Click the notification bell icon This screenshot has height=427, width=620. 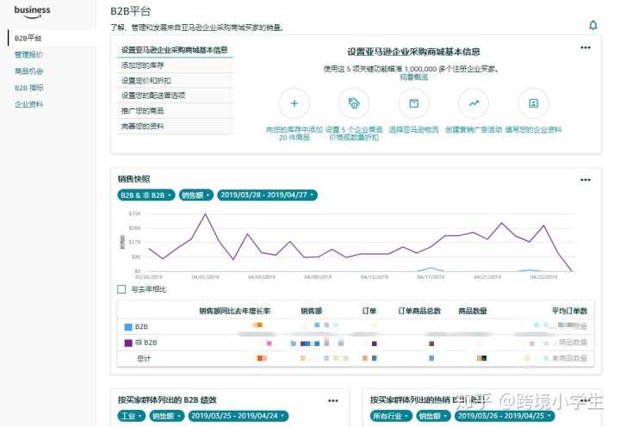click(592, 26)
